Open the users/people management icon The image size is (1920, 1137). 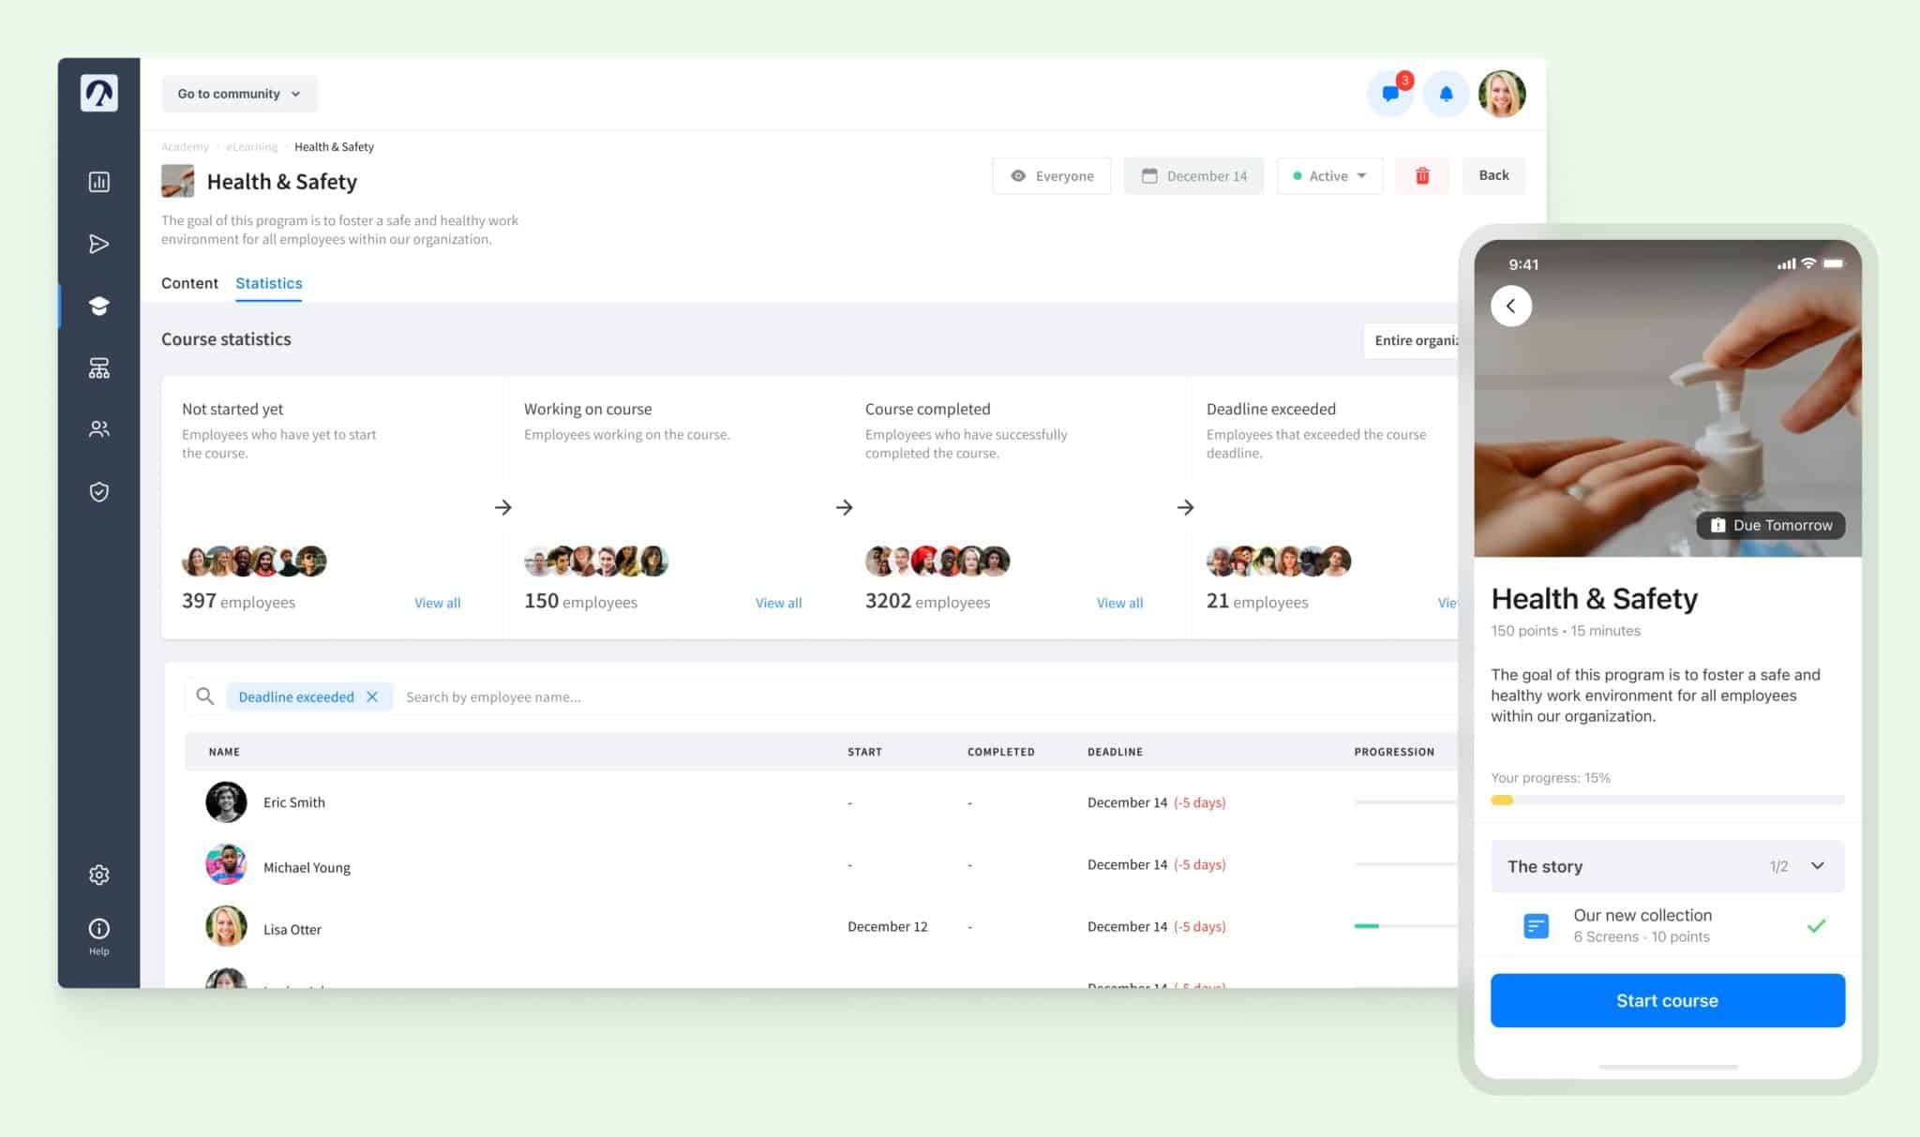(x=98, y=429)
